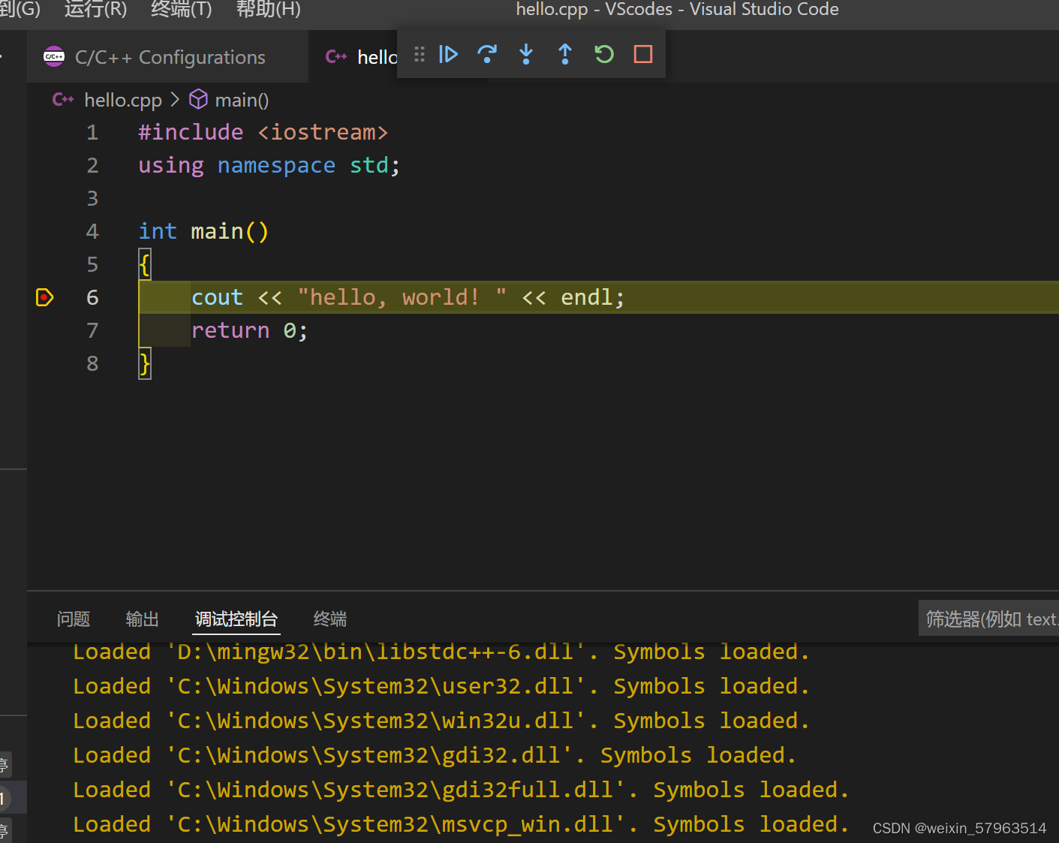Viewport: 1059px width, 843px height.
Task: Click the cout hello world statement
Action: pyautogui.click(x=408, y=298)
